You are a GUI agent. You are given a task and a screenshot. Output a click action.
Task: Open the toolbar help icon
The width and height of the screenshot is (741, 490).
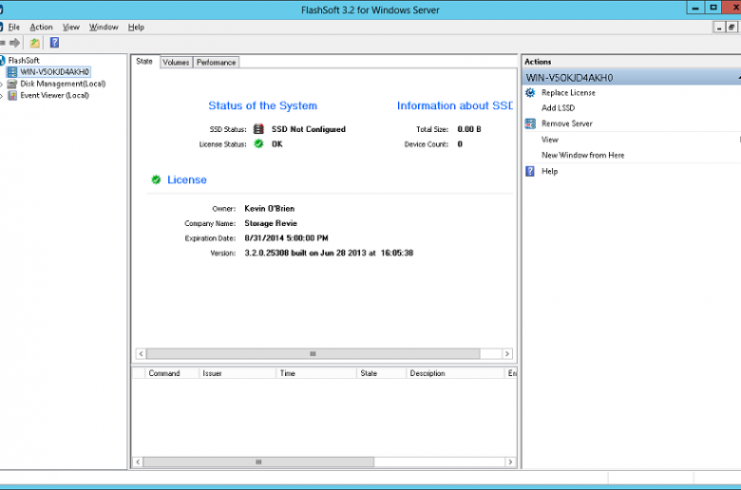[x=54, y=43]
